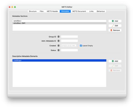Viewport: 134px width, 108px height.
Task: Add a descriptive metadata element
Action: click(x=115, y=61)
